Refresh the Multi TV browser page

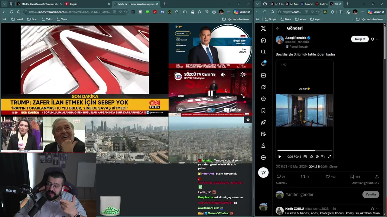[11, 12]
